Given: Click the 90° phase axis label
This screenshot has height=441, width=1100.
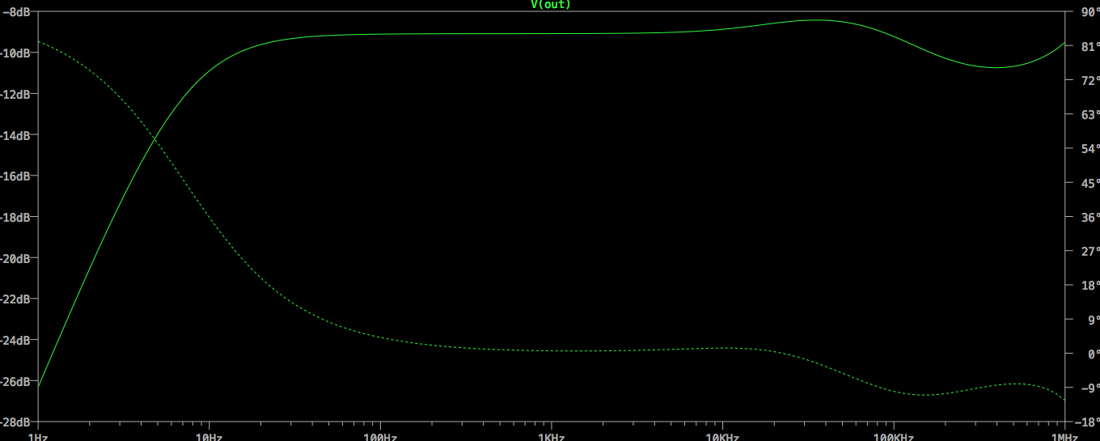Looking at the screenshot, I should [1089, 12].
